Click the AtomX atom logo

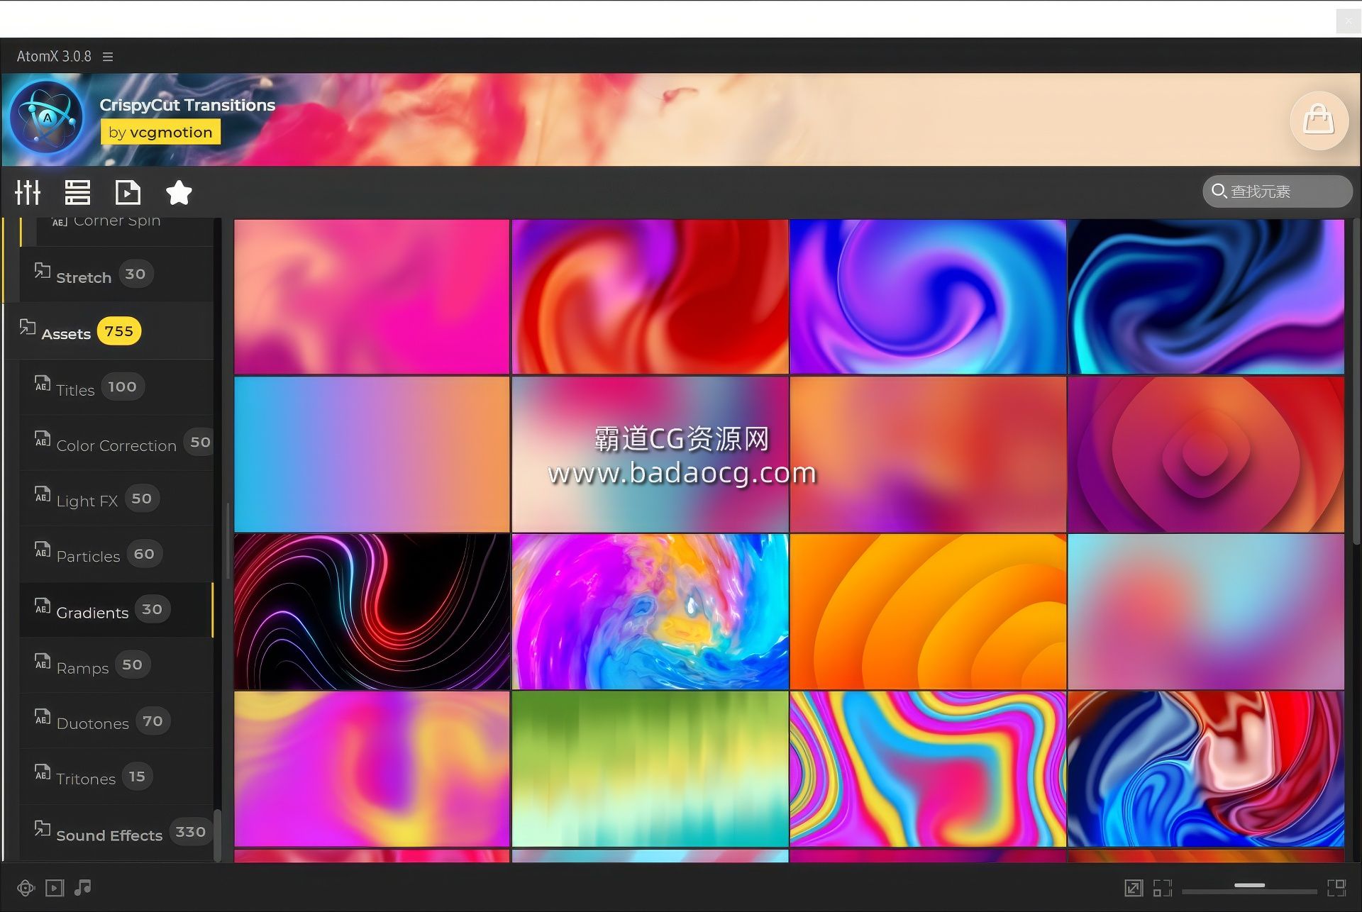(47, 117)
